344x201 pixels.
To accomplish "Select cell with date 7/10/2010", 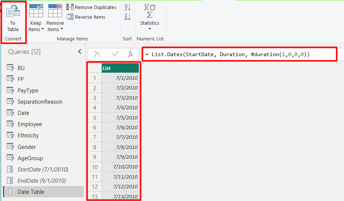I will click(x=120, y=167).
